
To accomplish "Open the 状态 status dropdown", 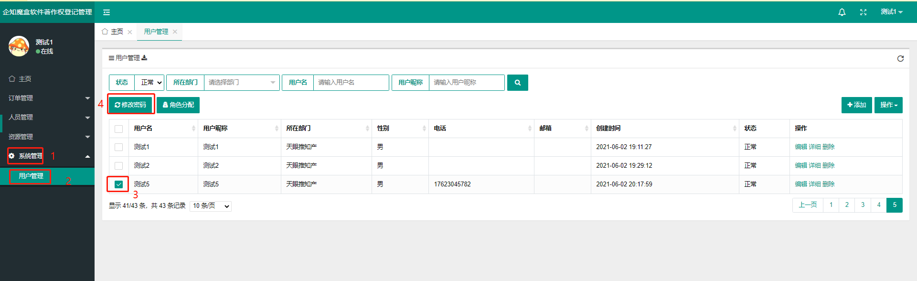I will point(149,83).
